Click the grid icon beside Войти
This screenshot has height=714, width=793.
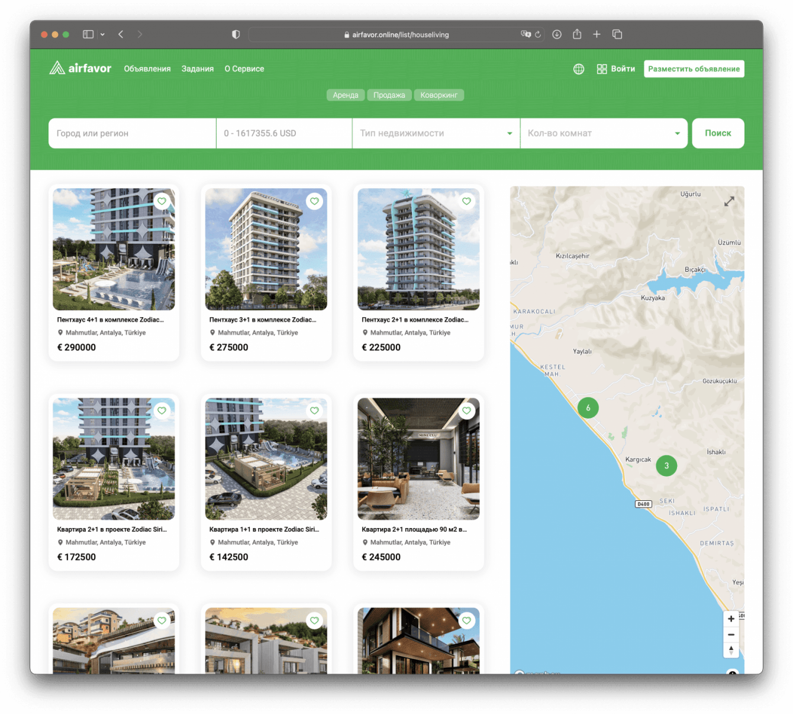pyautogui.click(x=602, y=69)
